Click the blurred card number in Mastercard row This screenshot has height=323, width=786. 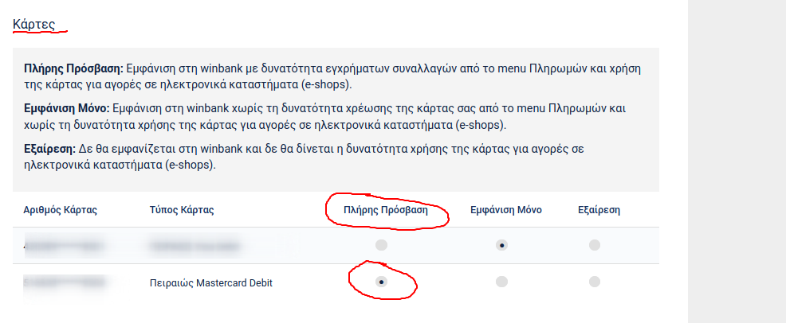click(x=65, y=282)
